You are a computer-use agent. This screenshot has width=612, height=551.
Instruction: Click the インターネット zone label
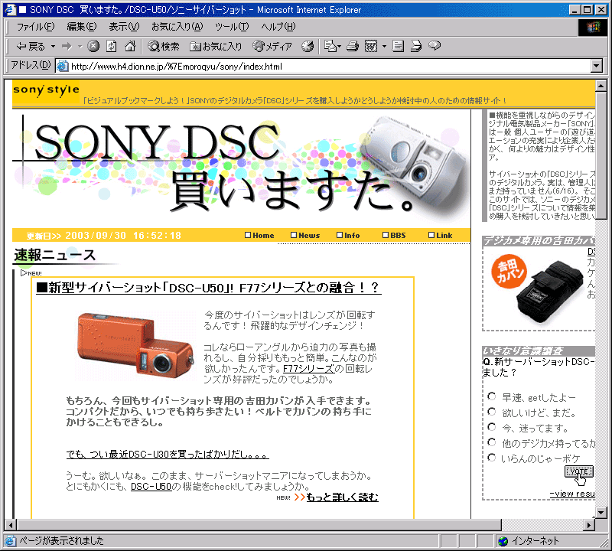(x=535, y=541)
